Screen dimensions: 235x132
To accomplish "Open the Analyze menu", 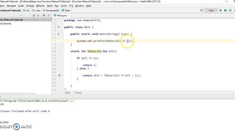I will tap(30, 6).
